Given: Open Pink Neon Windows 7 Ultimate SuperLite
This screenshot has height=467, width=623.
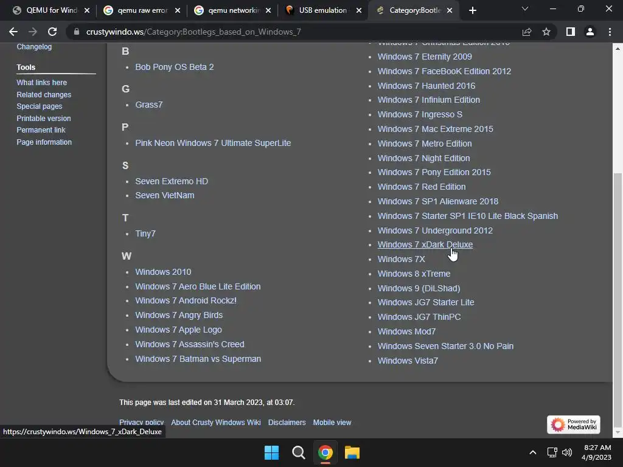Looking at the screenshot, I should [x=213, y=143].
